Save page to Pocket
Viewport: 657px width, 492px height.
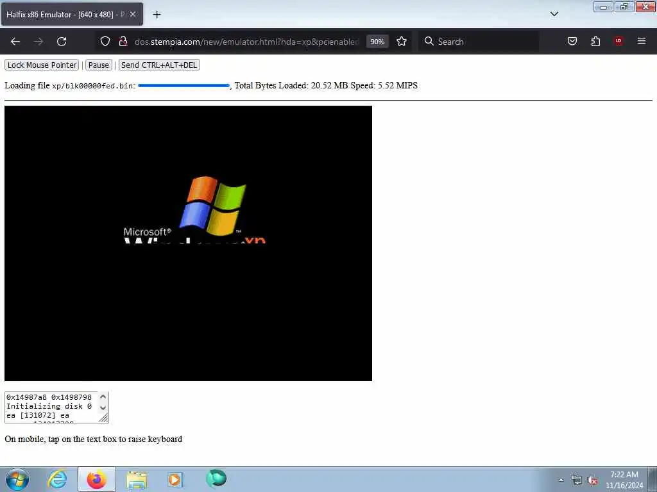pyautogui.click(x=572, y=41)
